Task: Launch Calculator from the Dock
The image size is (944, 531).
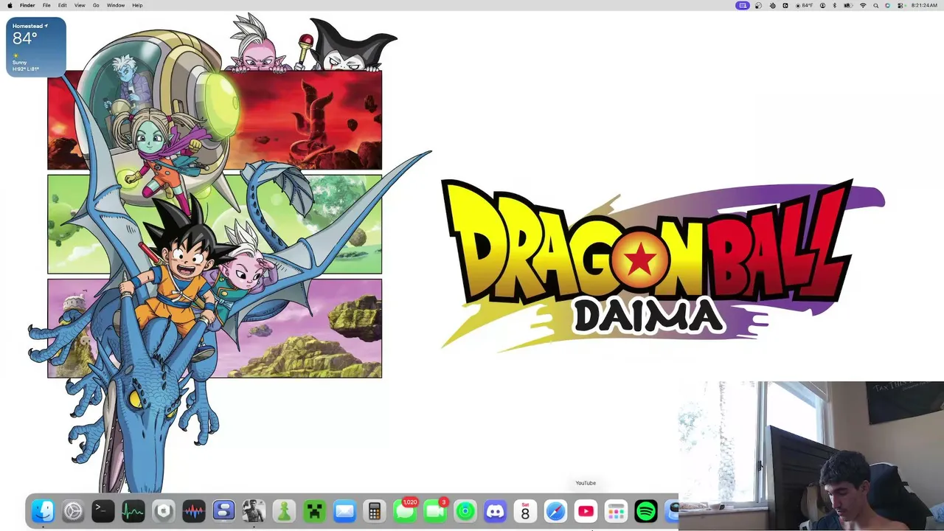Action: point(375,510)
